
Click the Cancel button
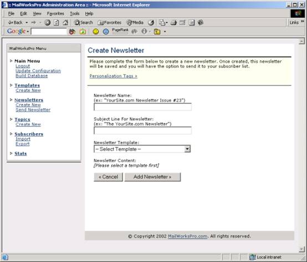(x=108, y=177)
